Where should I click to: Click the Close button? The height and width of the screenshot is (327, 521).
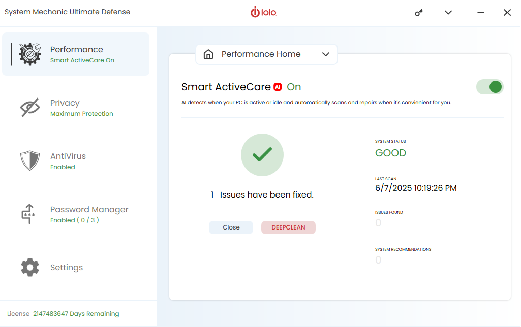231,227
